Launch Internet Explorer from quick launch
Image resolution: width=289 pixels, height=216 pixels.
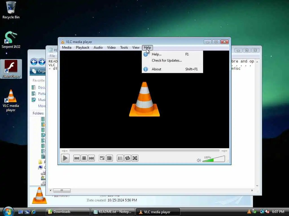point(34,212)
